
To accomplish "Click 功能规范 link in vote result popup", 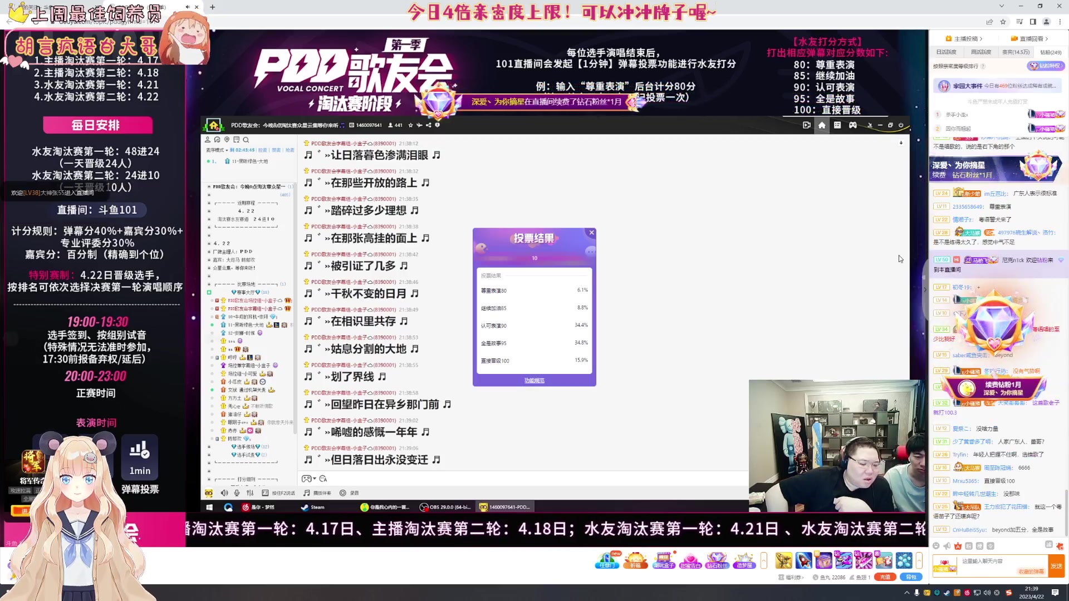I will (x=534, y=381).
